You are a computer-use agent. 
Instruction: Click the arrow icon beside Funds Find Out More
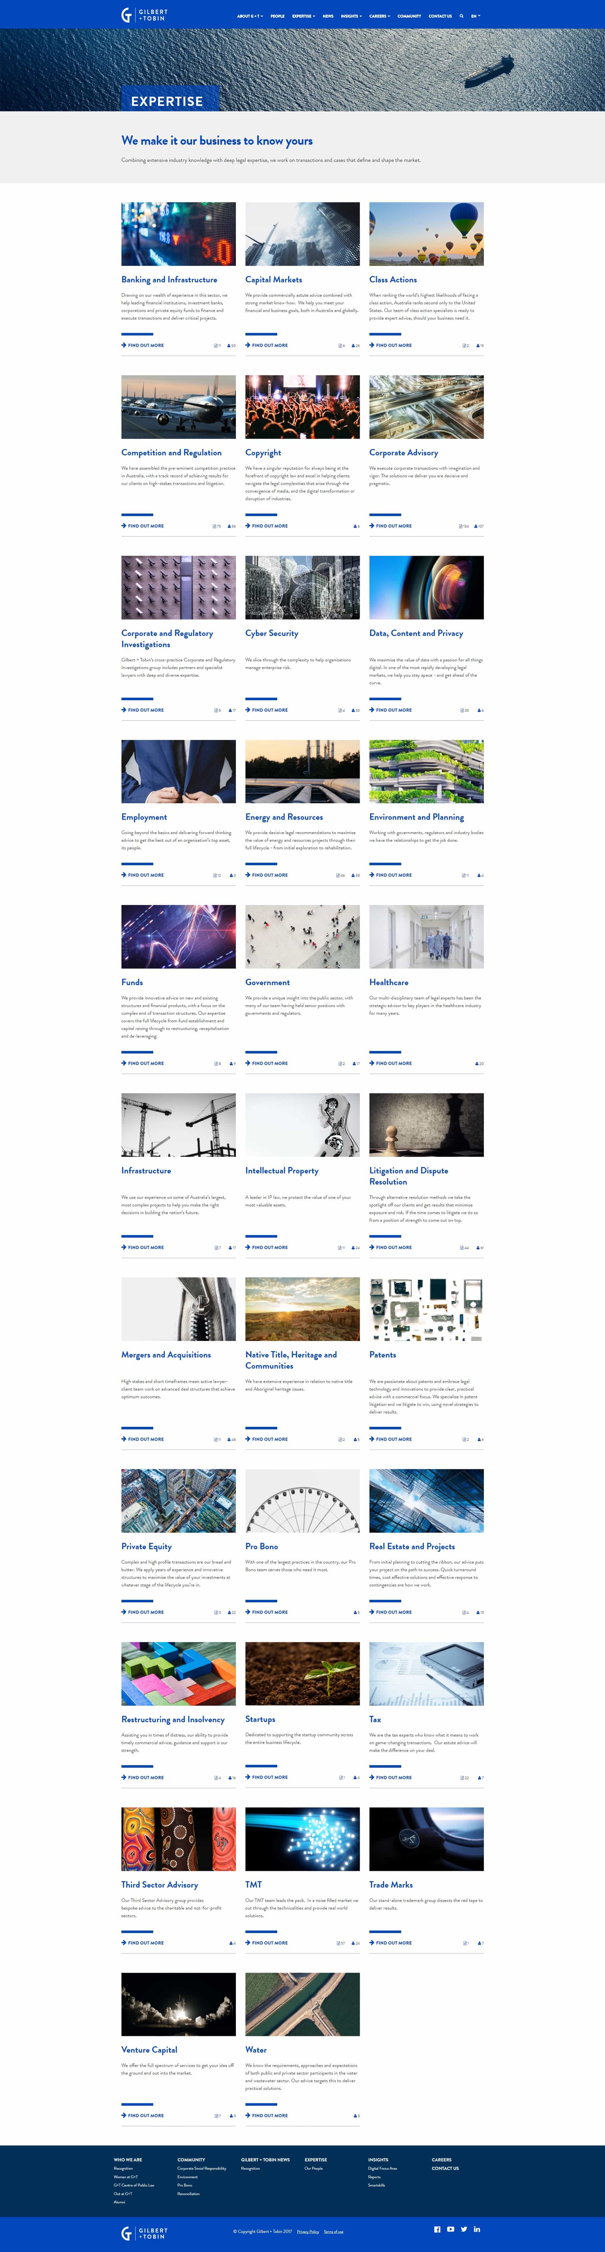click(x=123, y=1063)
